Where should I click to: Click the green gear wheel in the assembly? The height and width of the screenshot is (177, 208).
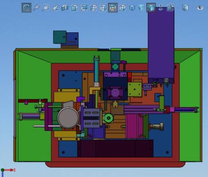pos(109,118)
